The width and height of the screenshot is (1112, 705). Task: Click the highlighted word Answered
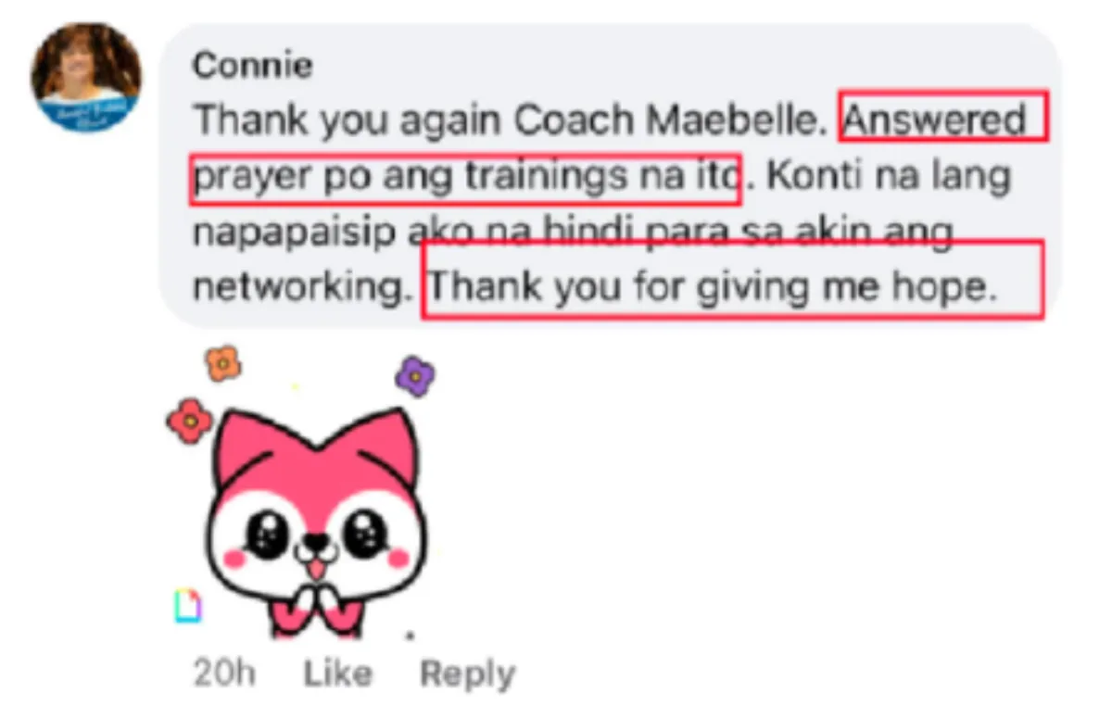tap(936, 120)
